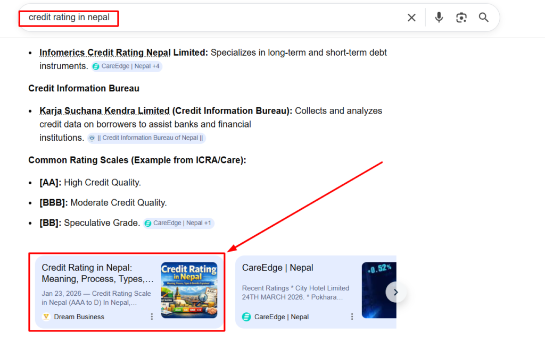
Task: Click the Recent Ratings snippet on CareEdge card
Action: point(295,293)
